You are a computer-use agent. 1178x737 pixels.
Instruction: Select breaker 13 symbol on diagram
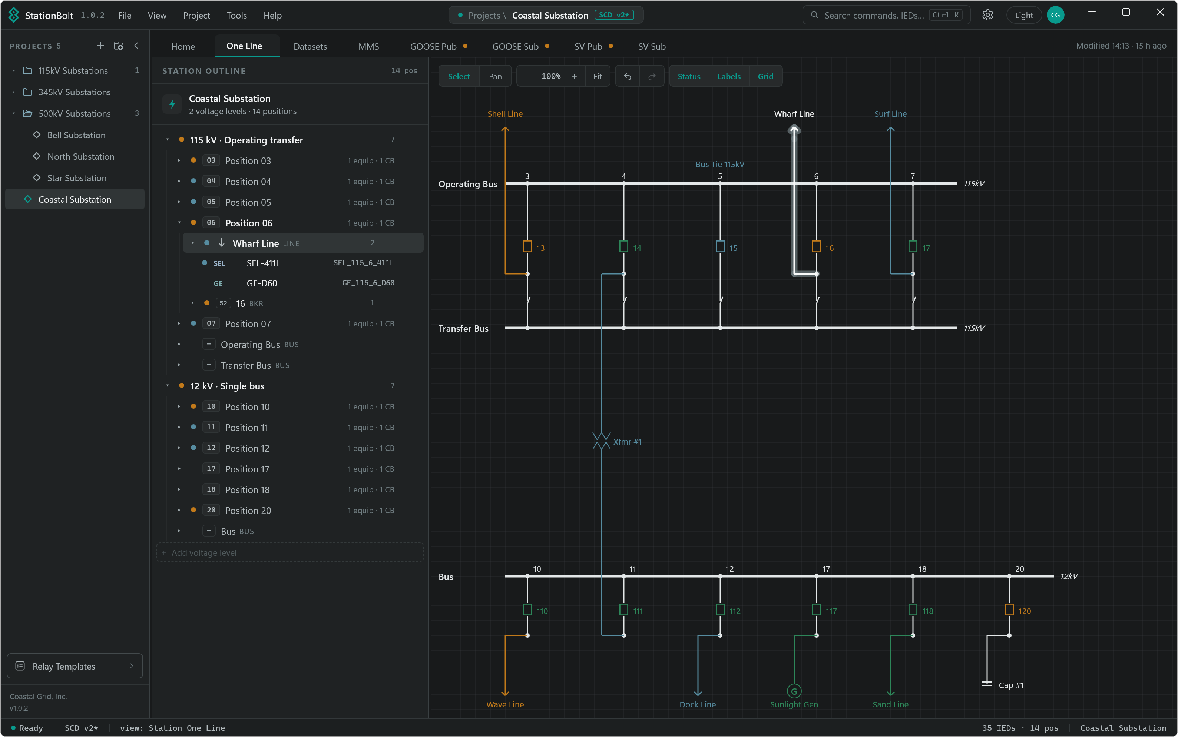(527, 247)
